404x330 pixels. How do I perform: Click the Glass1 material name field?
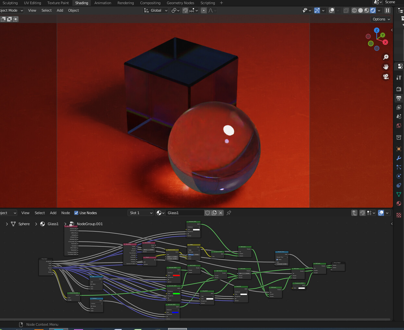click(185, 213)
